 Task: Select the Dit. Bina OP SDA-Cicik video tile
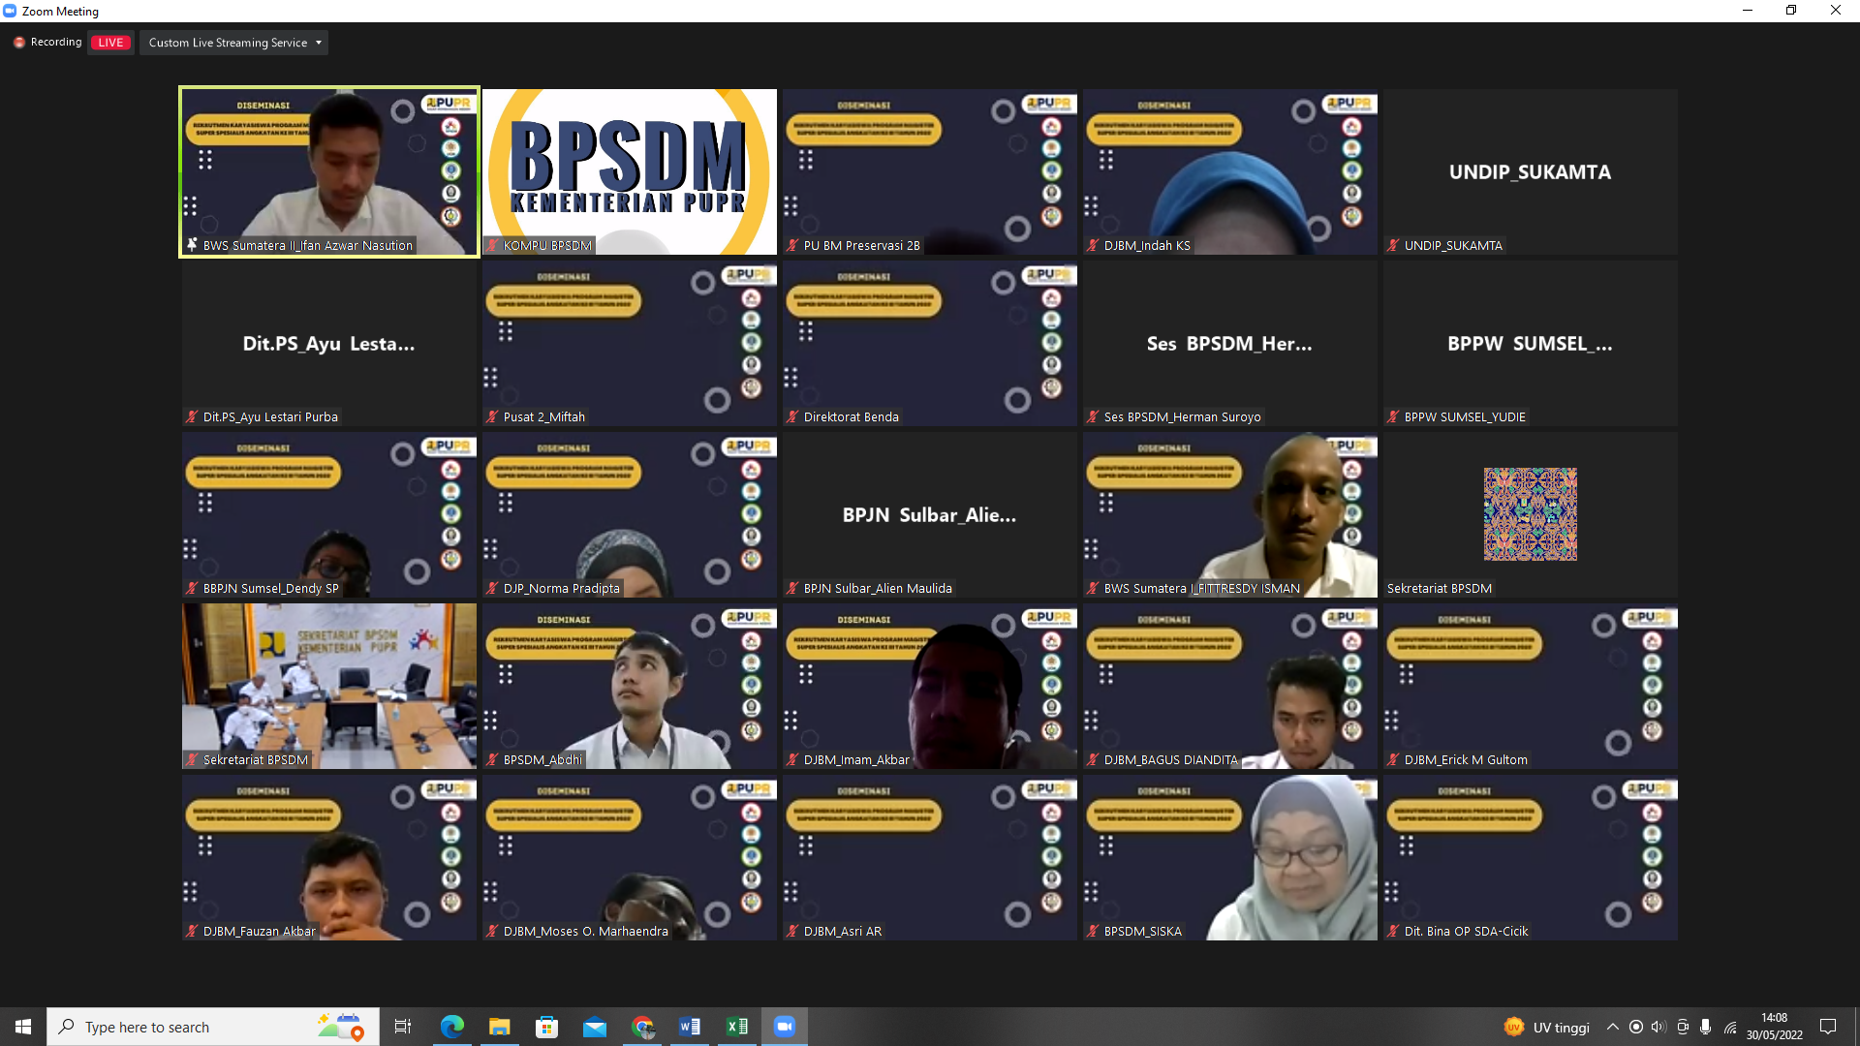[1531, 857]
